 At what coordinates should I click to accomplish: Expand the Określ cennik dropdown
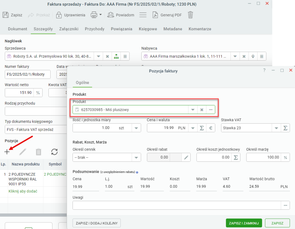click(136, 157)
